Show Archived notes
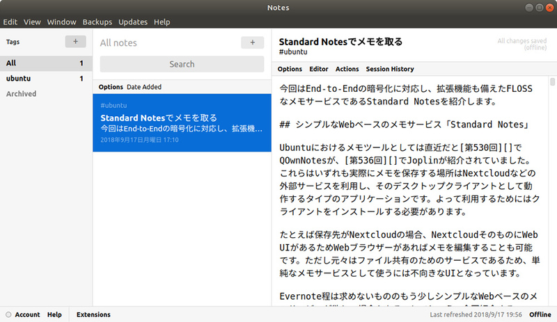The image size is (557, 322). pos(22,94)
